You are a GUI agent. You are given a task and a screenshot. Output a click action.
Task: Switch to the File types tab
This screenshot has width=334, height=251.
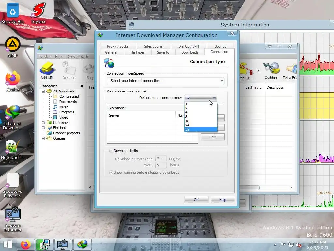[x=137, y=52]
